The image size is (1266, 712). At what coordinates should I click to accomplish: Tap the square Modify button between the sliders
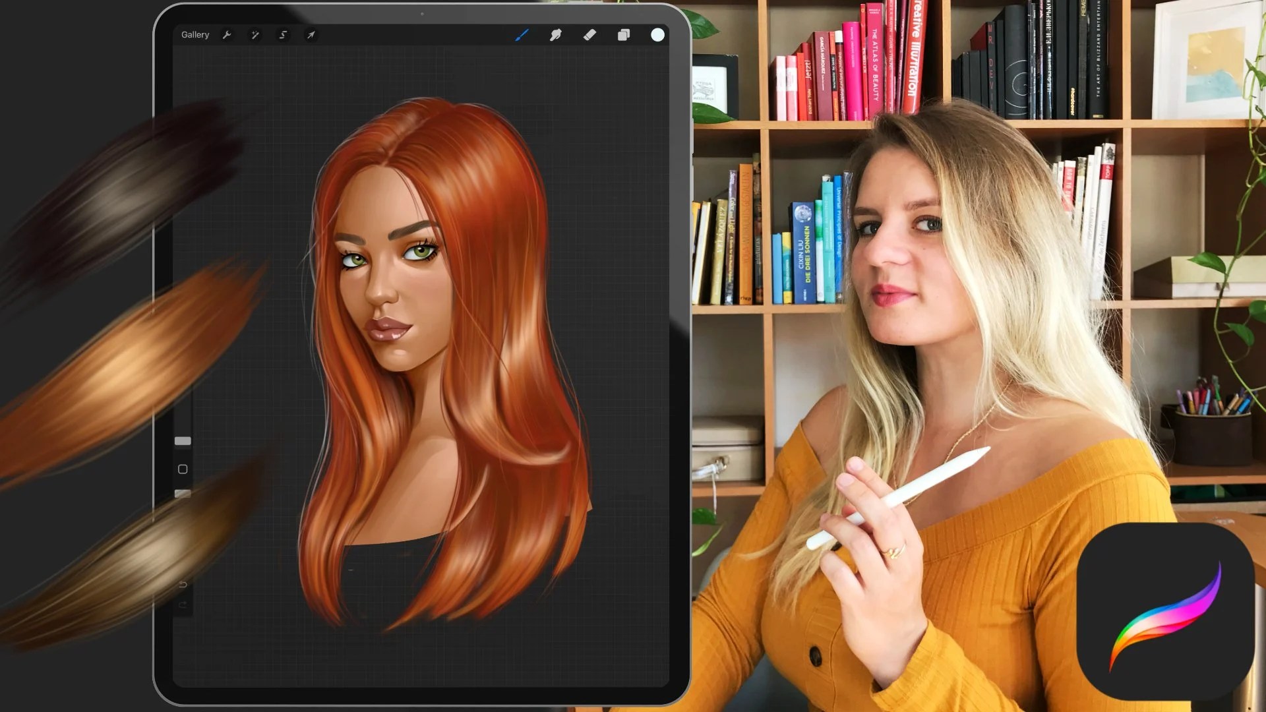(182, 468)
